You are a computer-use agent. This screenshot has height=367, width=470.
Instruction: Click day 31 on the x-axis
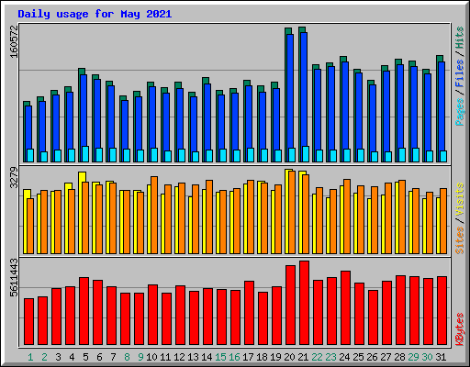[441, 357]
